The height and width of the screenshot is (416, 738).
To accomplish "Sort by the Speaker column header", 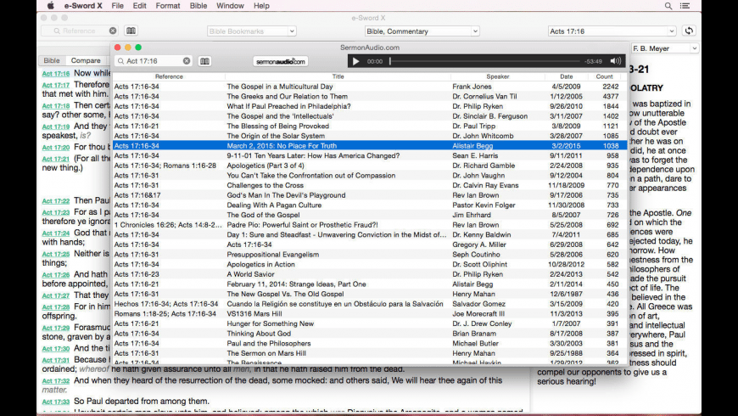I will pyautogui.click(x=498, y=76).
